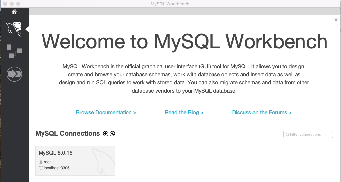This screenshot has height=182, width=341.
Task: Click the red close window button
Action: click(x=5, y=4)
